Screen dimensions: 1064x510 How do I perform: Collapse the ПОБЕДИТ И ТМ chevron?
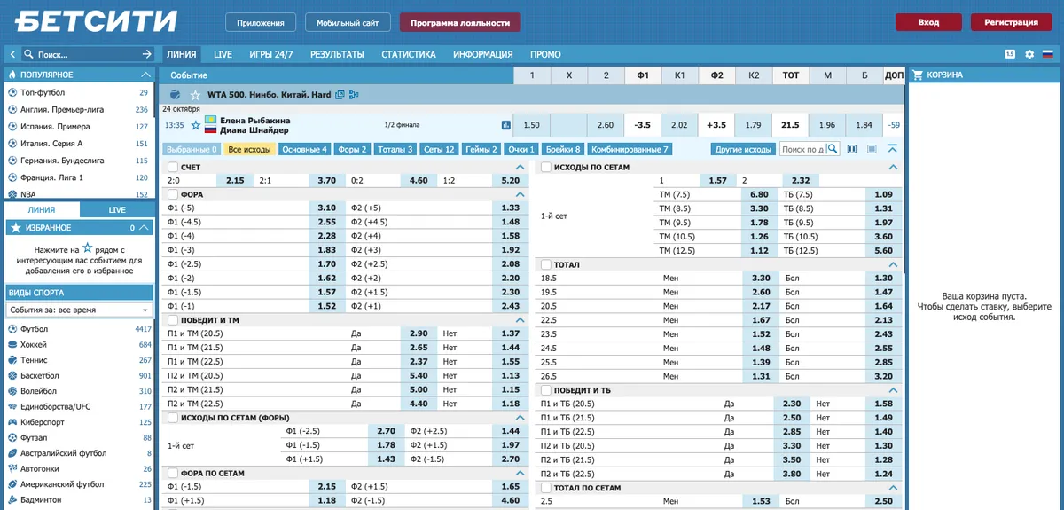click(520, 319)
